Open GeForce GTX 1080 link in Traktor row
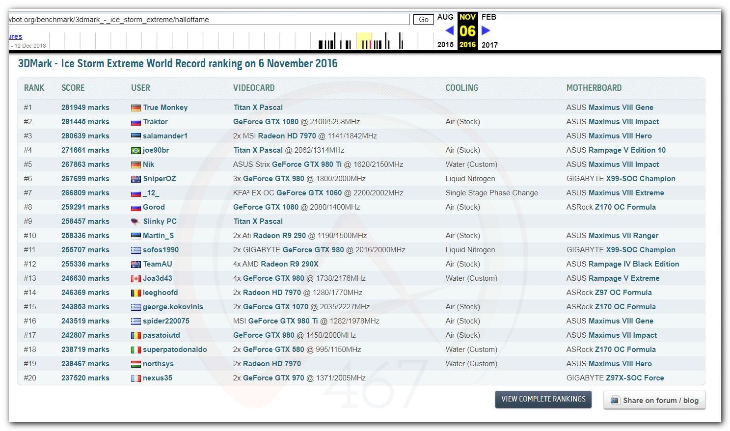The width and height of the screenshot is (730, 431). 266,122
